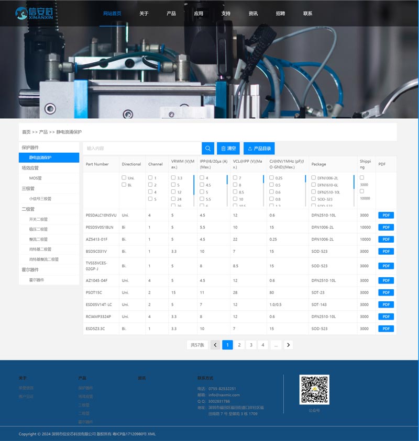Click the XML link in footer
The width and height of the screenshot is (419, 441).
pos(151,434)
